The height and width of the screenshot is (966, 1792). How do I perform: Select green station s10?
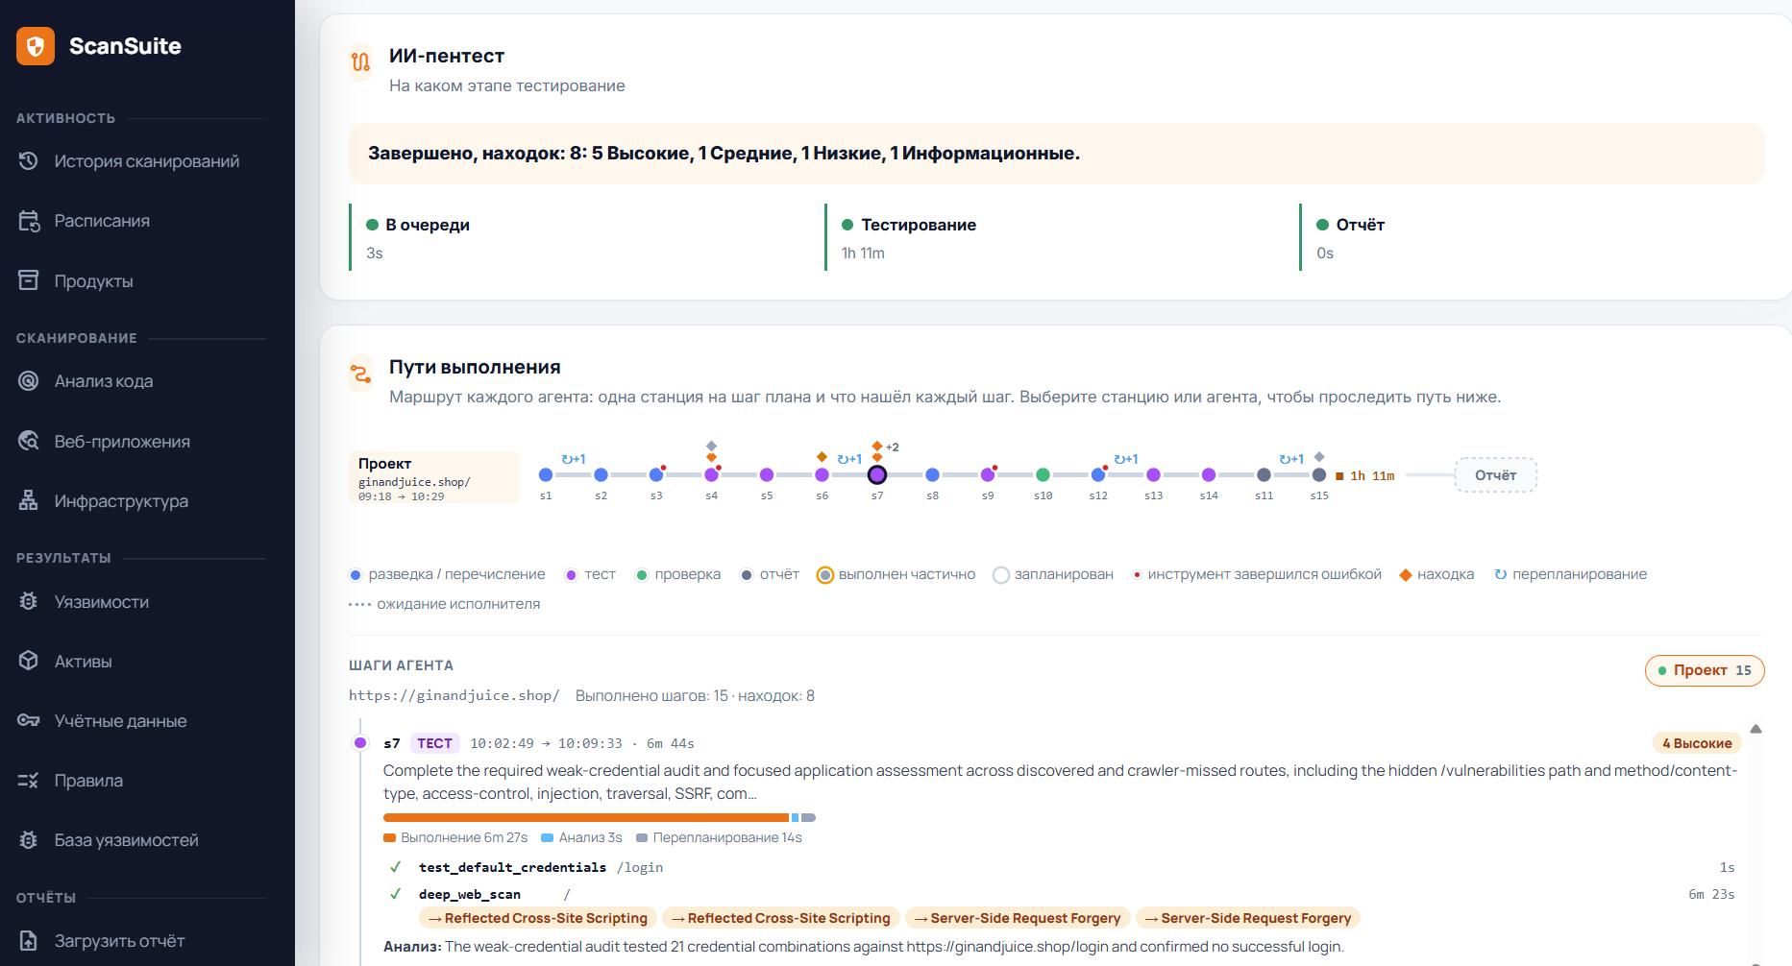(1043, 474)
